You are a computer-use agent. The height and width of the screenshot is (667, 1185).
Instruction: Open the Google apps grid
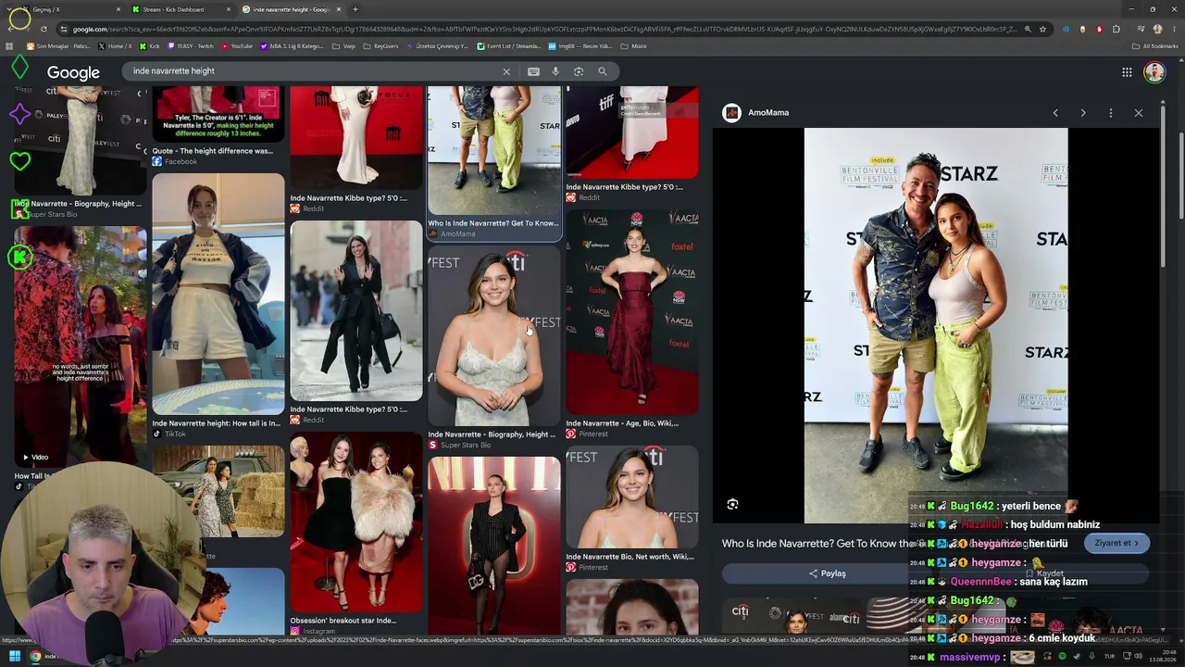pos(1127,72)
